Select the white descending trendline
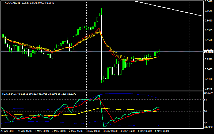Viewport: 214px width, 134px height. coord(171,9)
